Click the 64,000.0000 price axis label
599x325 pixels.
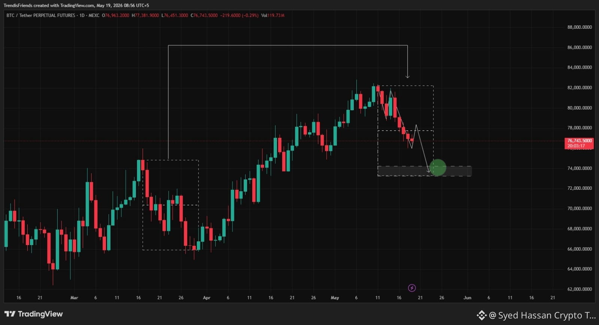point(580,269)
